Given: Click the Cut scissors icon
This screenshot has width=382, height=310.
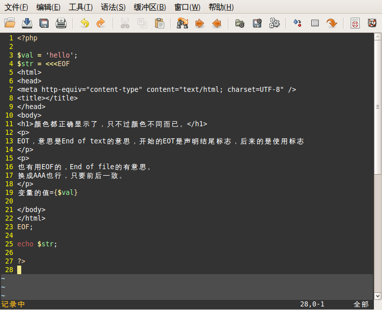Looking at the screenshot, I should pos(125,23).
